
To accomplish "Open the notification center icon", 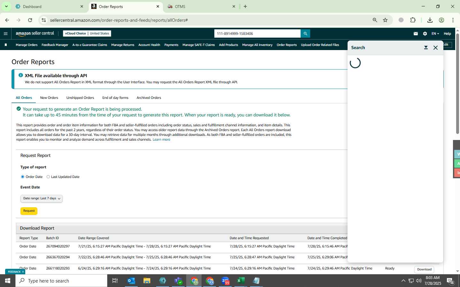I will pyautogui.click(x=451, y=281).
